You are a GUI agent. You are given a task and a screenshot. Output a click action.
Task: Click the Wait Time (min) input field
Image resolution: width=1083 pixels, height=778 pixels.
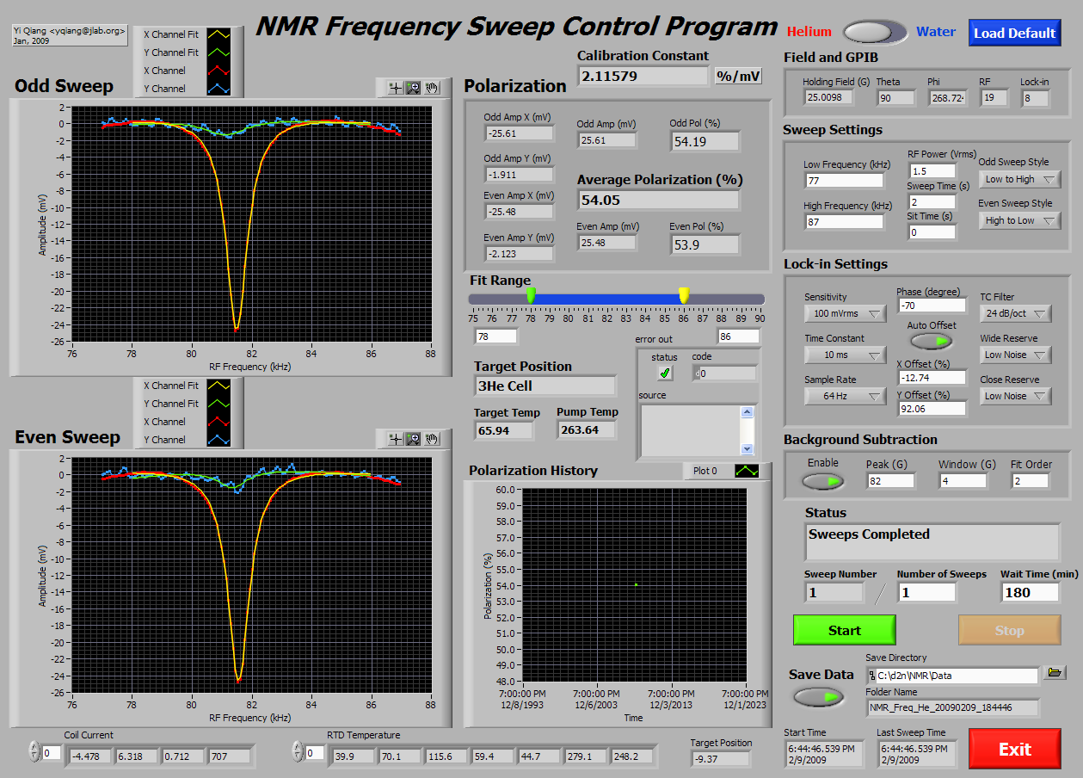[x=1030, y=592]
